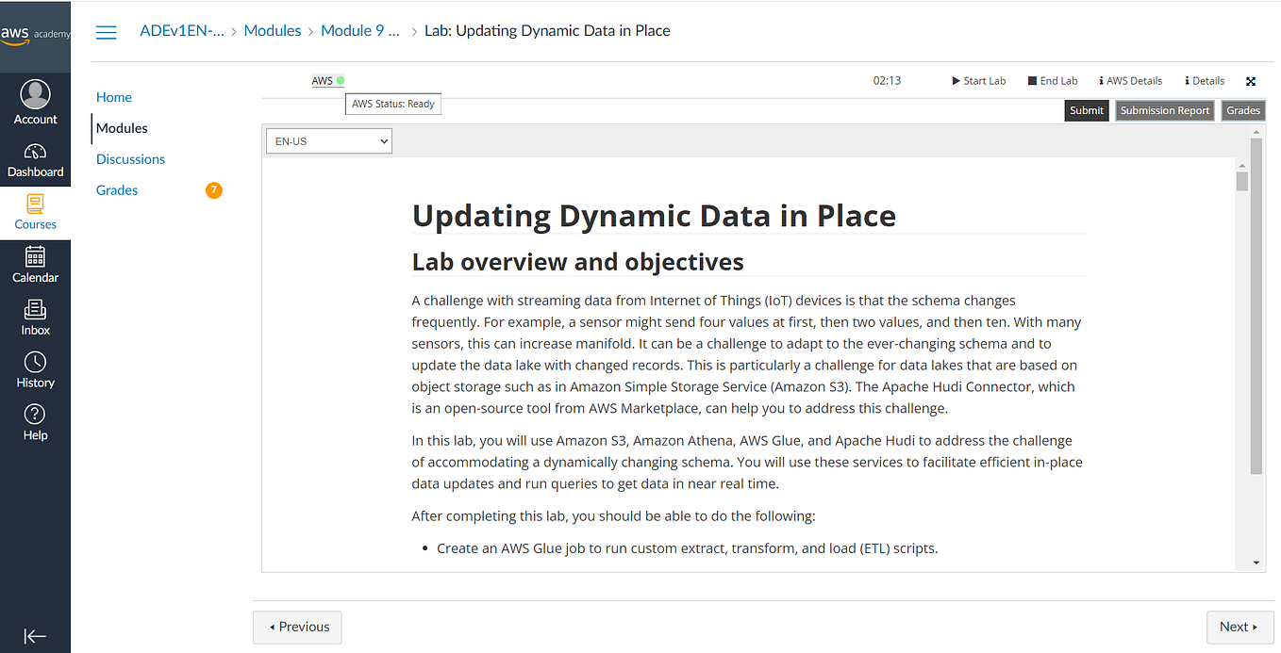The image size is (1281, 653).
Task: Open Discussions from course navigation
Action: 130,158
